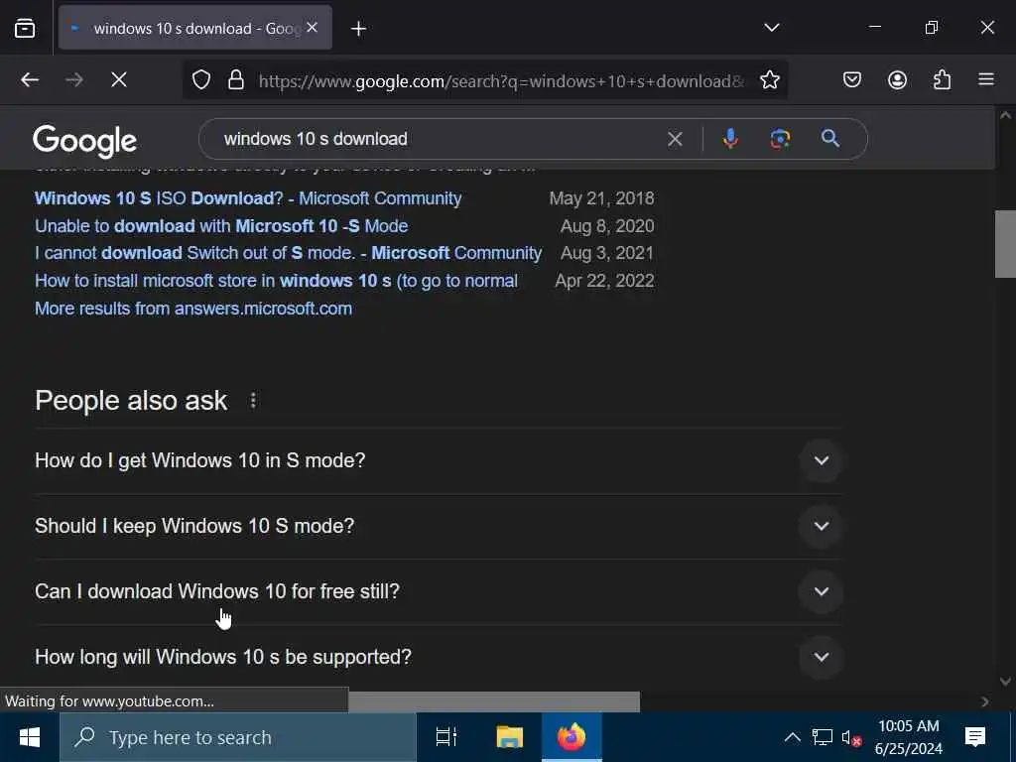Open muted volume tray icon

(x=851, y=738)
